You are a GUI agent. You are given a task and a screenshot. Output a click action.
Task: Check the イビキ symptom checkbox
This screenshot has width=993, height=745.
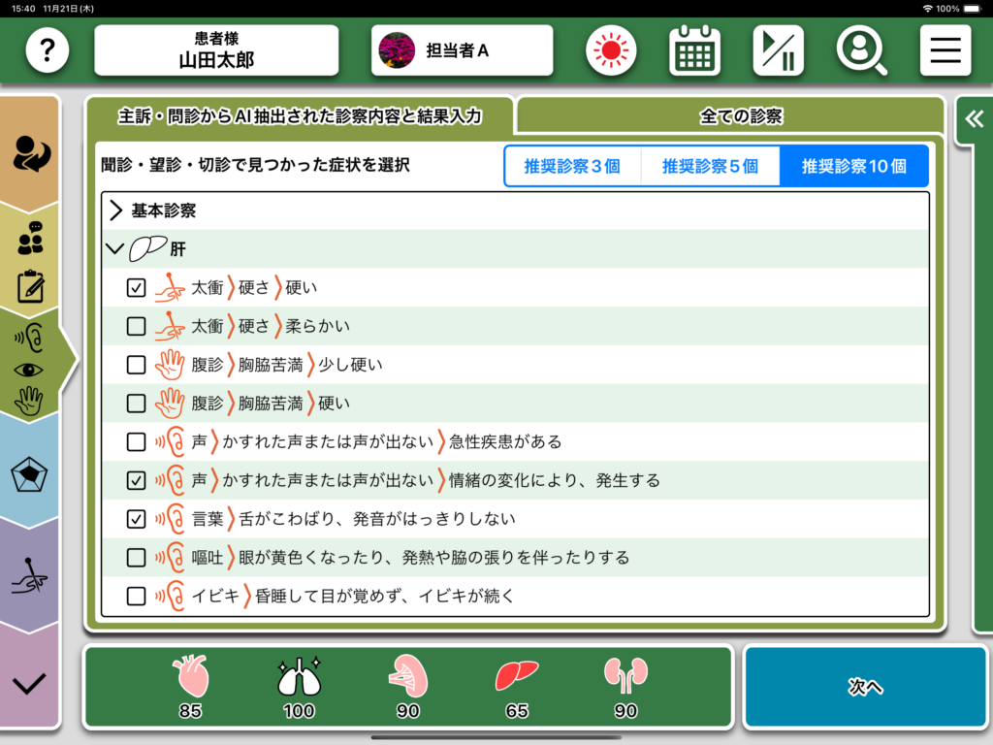[x=137, y=596]
